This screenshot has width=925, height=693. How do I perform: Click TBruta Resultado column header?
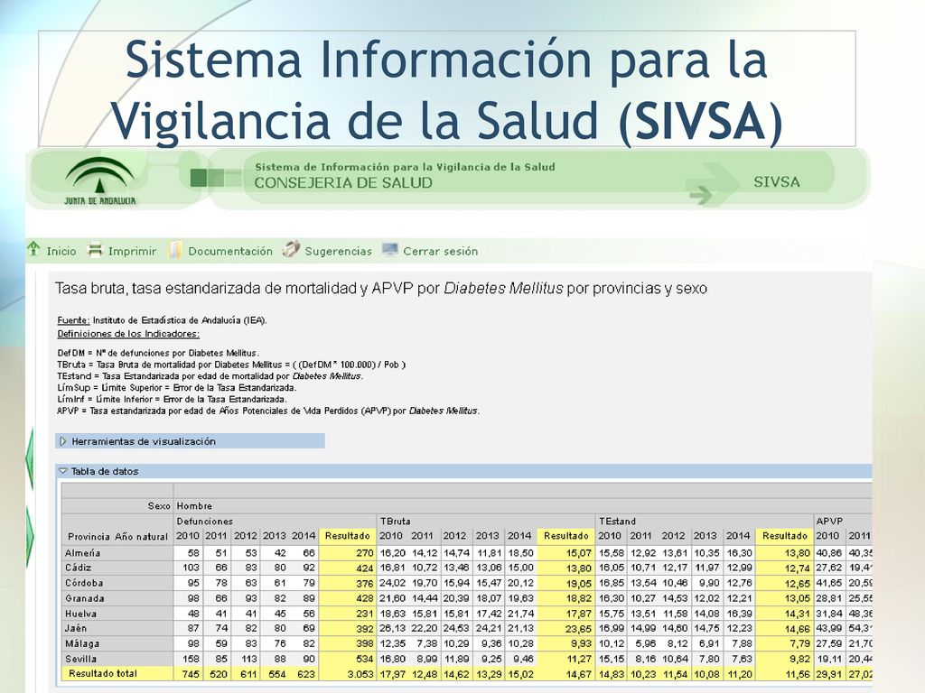[x=565, y=536]
